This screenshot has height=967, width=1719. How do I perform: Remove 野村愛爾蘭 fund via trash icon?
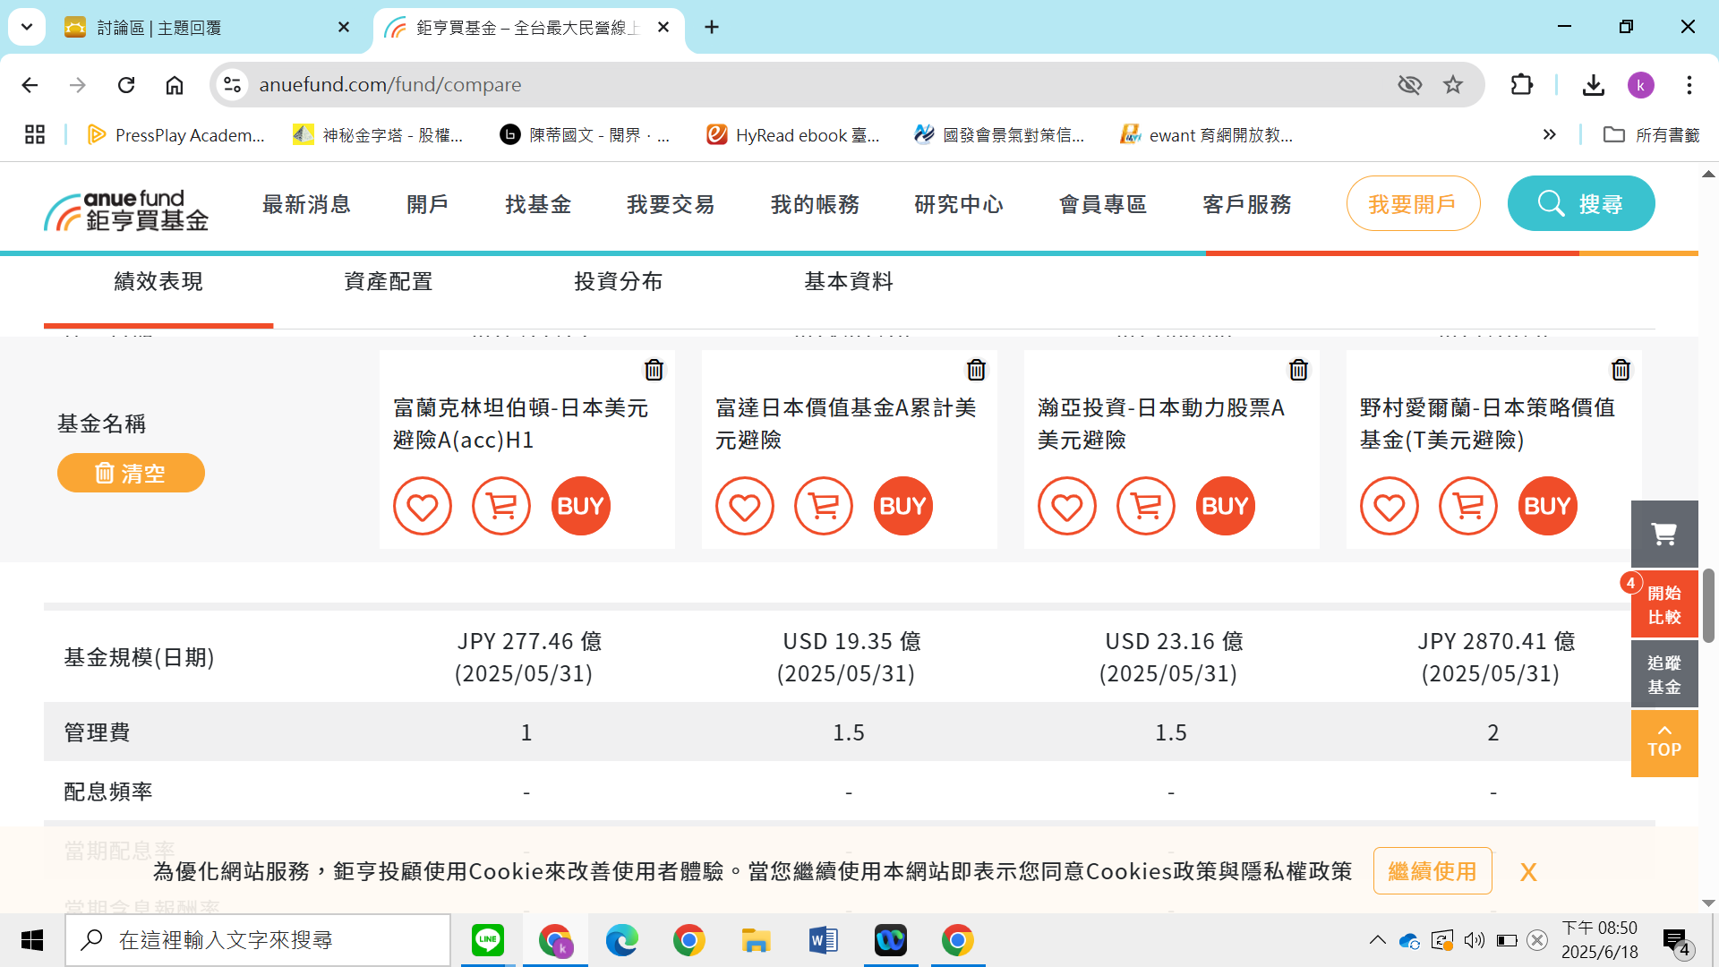coord(1621,370)
